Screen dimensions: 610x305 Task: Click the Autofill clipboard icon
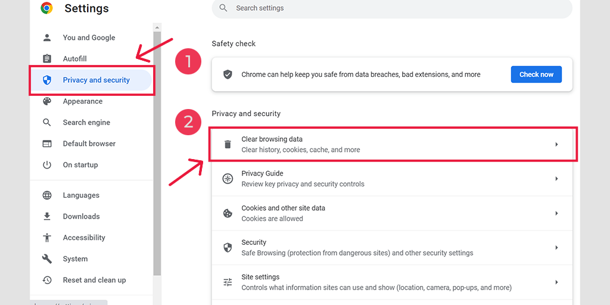coord(47,59)
